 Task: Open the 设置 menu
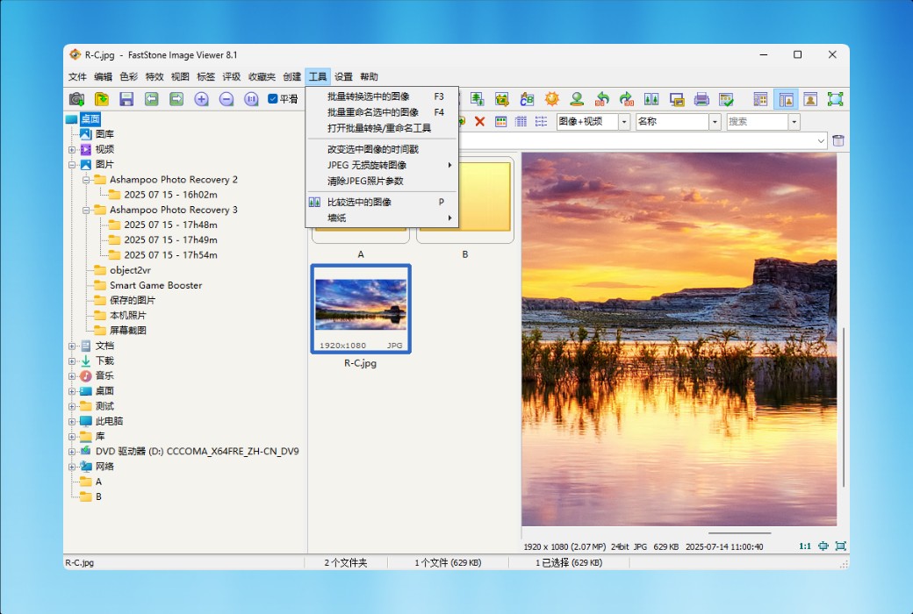[343, 77]
